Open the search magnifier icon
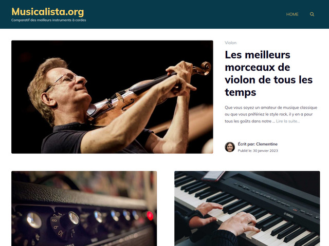 click(x=312, y=14)
